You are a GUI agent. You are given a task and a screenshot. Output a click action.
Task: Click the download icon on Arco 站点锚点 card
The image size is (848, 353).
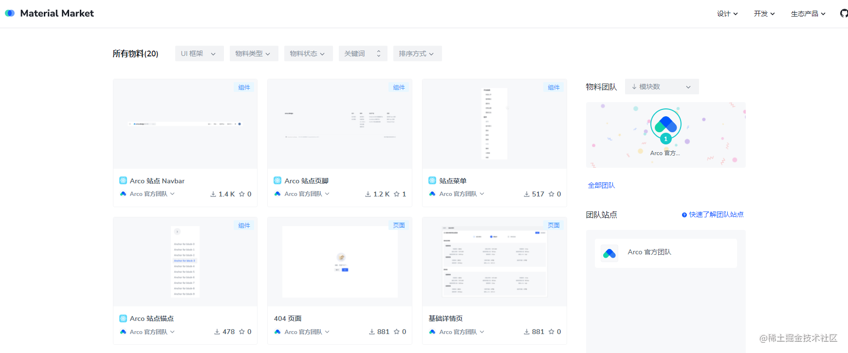(x=217, y=332)
